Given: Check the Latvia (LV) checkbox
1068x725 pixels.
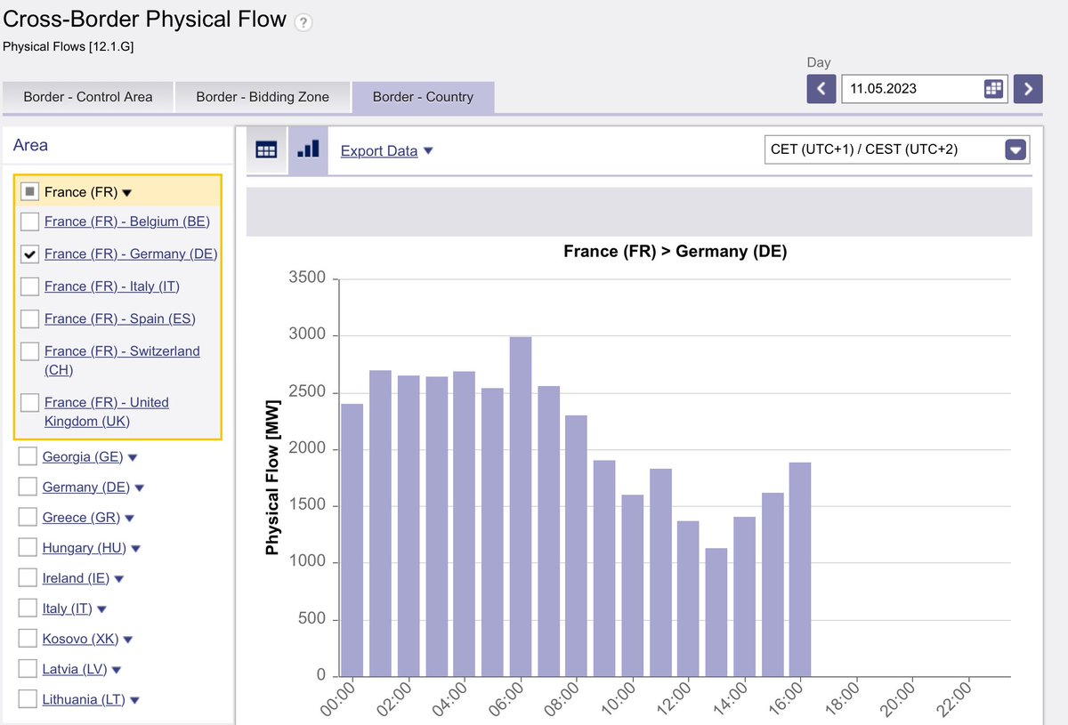Looking at the screenshot, I should [x=28, y=669].
